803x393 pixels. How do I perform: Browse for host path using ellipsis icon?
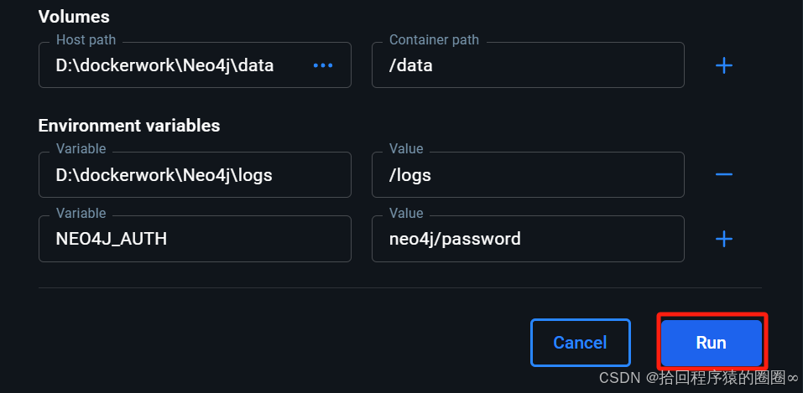pos(322,65)
